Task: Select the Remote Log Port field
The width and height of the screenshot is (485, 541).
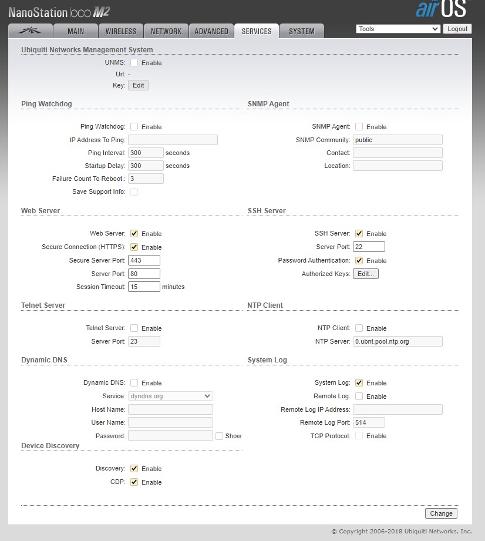Action: point(369,422)
